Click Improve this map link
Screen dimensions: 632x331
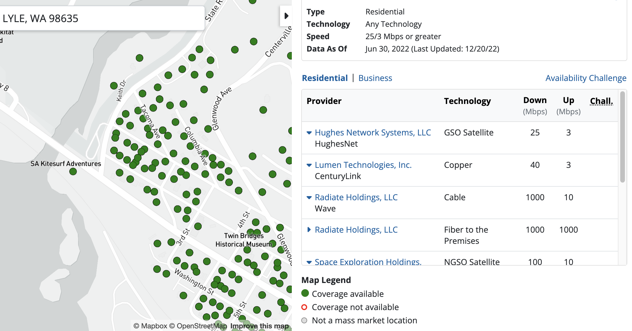point(259,326)
